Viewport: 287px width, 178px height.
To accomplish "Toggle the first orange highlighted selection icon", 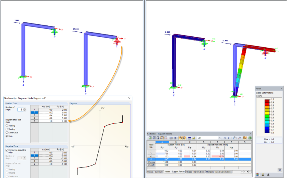I will pos(180,138).
